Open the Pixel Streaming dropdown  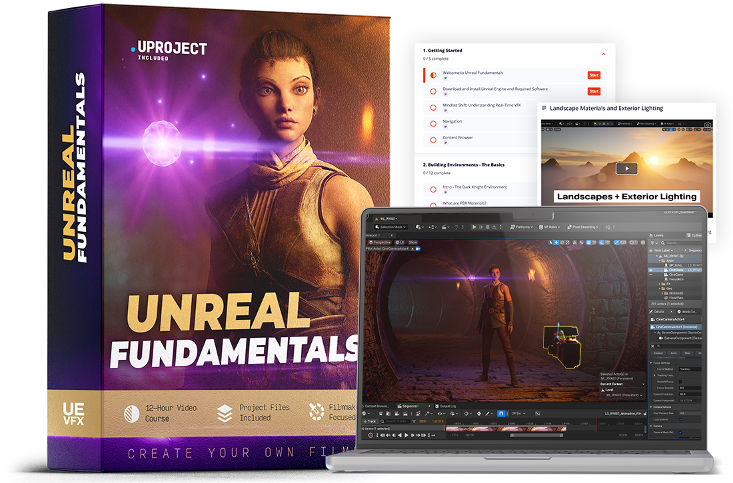click(x=582, y=227)
